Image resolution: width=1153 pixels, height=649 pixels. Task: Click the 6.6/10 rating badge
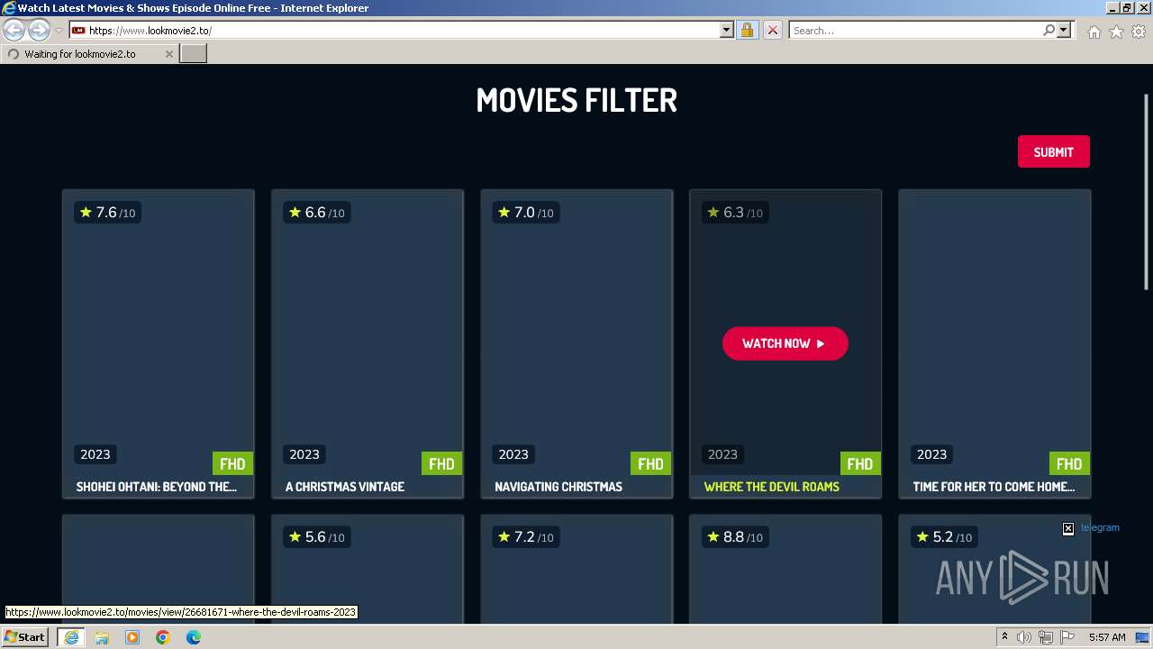tap(316, 213)
